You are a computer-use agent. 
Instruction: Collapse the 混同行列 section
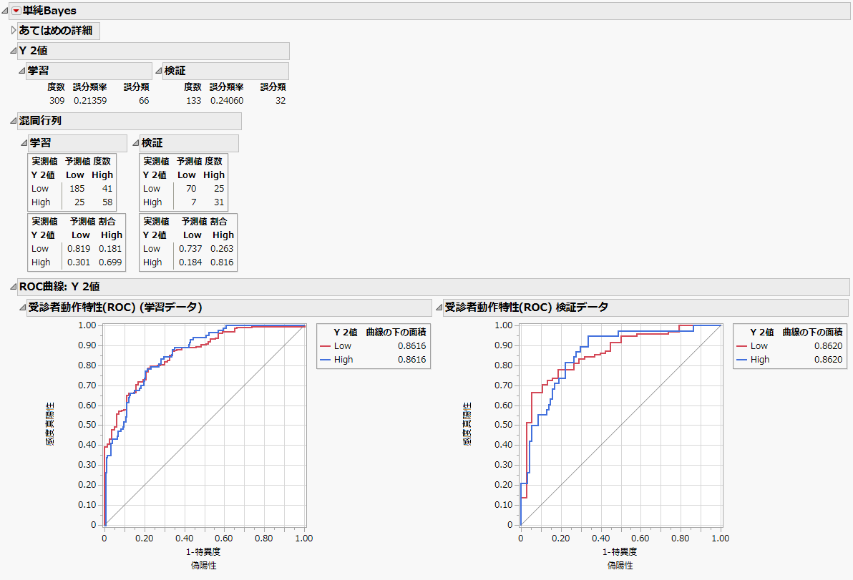tap(13, 121)
